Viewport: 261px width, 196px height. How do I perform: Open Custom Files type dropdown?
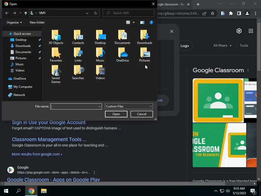pos(129,106)
